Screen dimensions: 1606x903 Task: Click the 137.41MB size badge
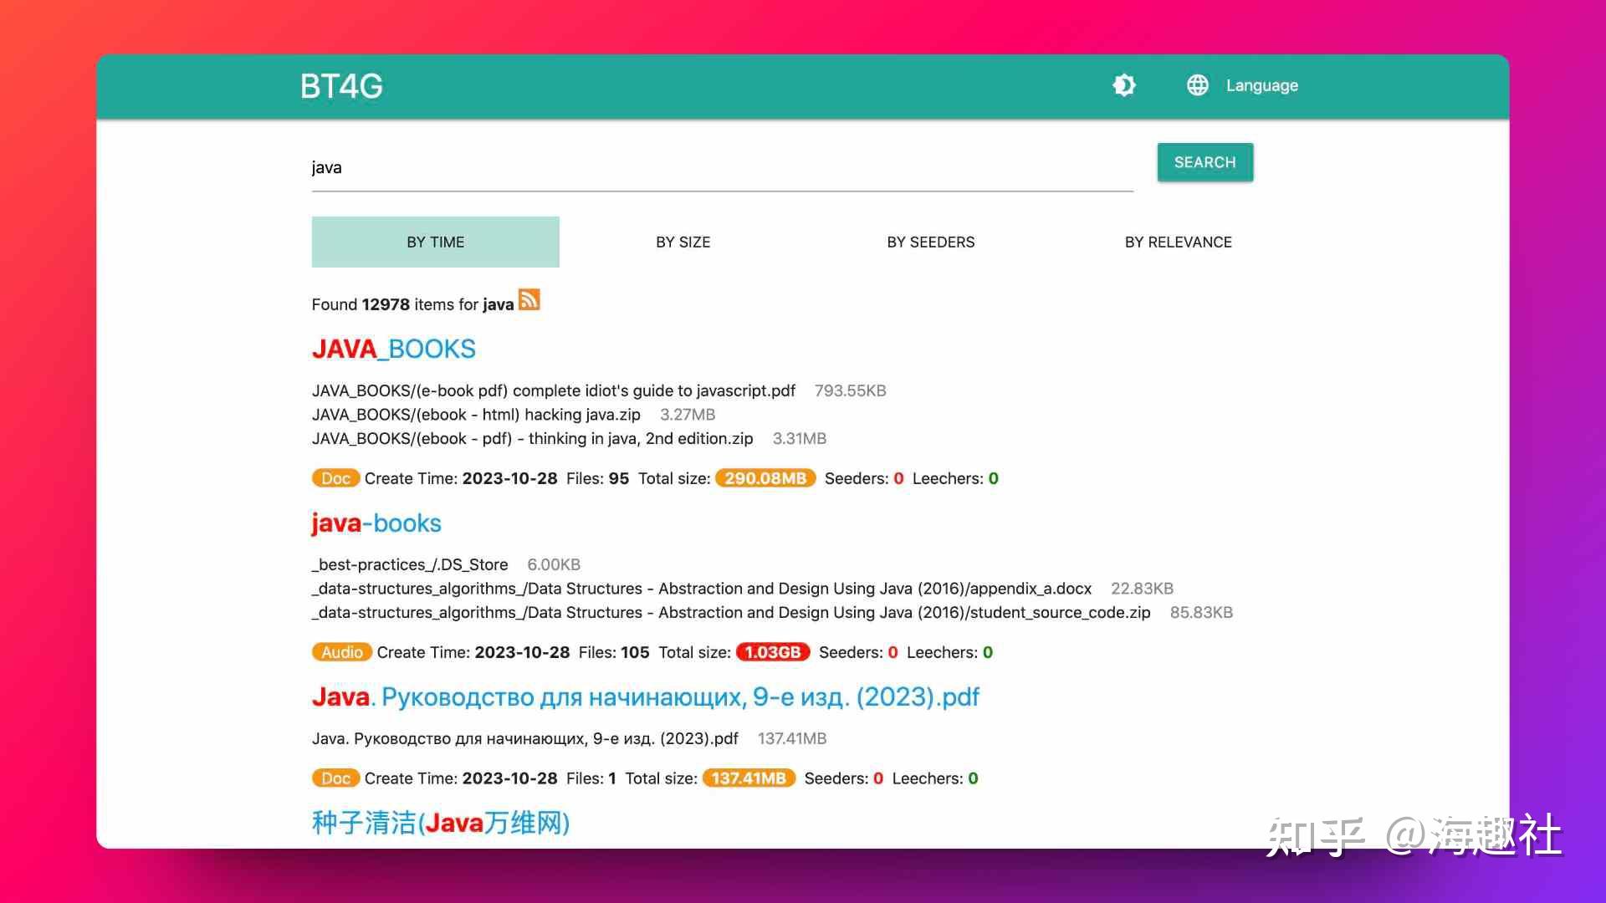tap(748, 778)
